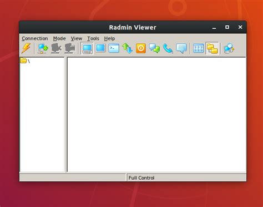Screen dimensions: 263x207
Task: Select the Telnet terminal mode icon
Action: 114,48
